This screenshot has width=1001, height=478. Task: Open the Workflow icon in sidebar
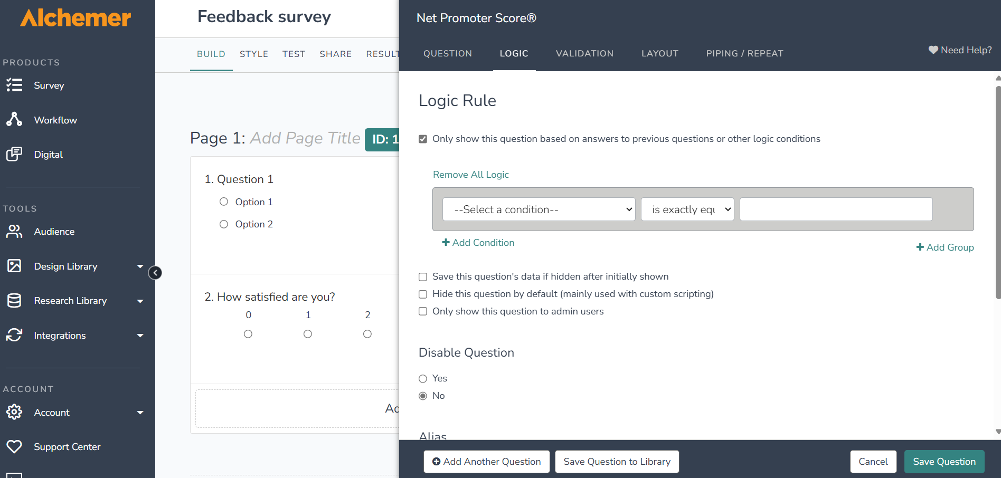[x=14, y=120]
